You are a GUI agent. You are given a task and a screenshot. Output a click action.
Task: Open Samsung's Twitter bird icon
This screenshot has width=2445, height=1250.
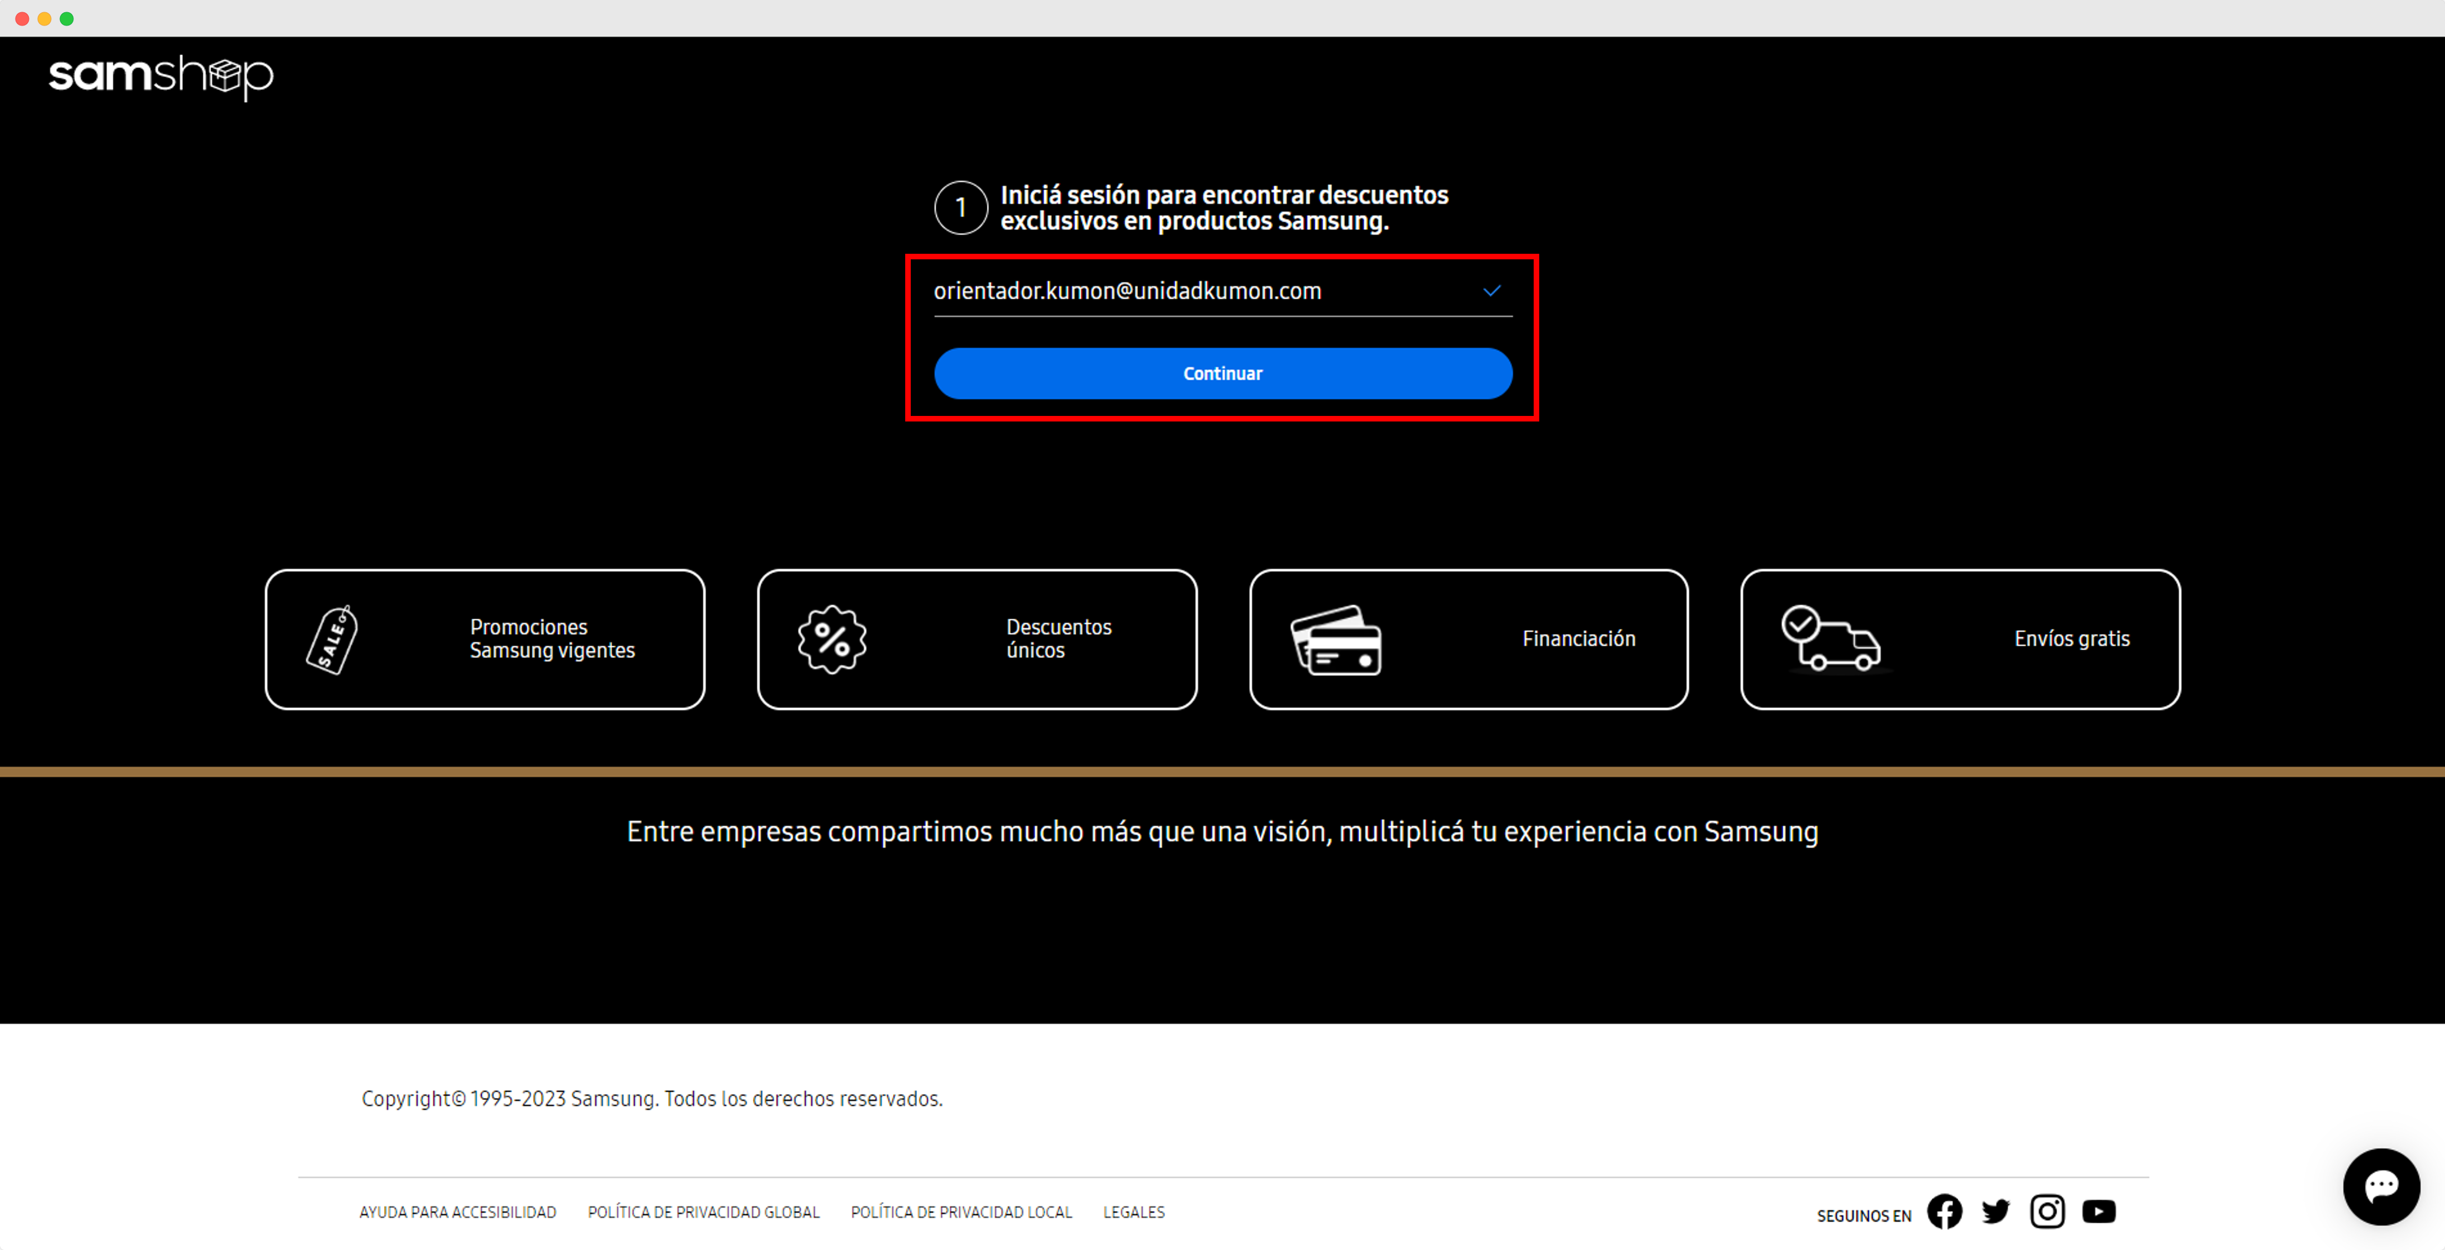[x=1995, y=1211]
